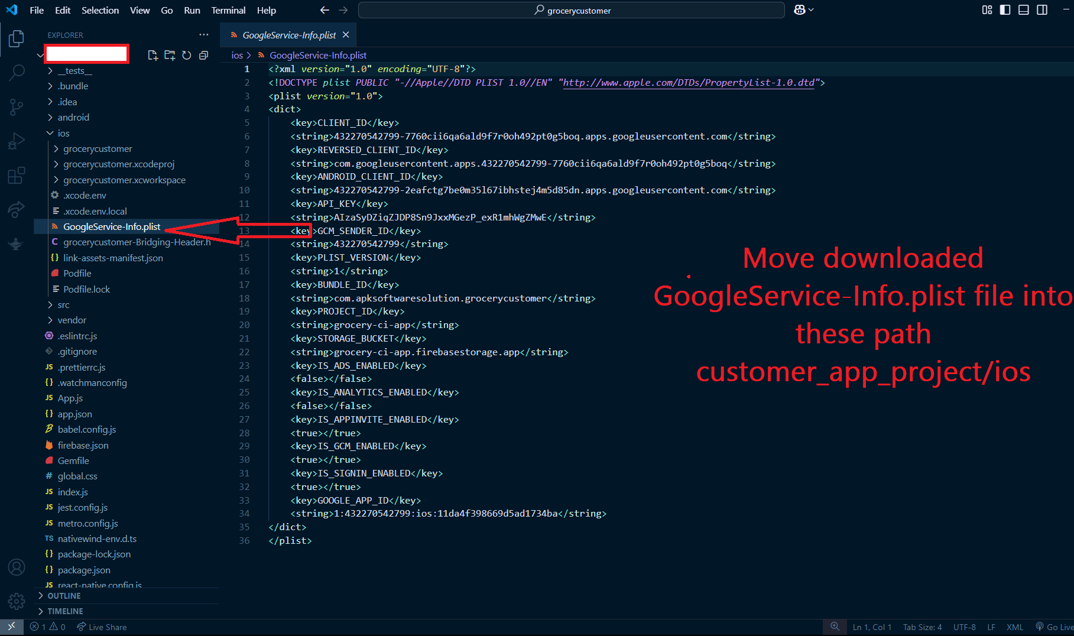Open the Apple DTD URL link
1074x636 pixels.
[x=689, y=83]
